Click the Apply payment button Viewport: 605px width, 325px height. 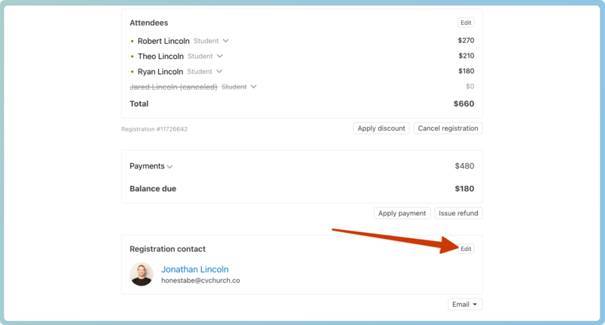pyautogui.click(x=402, y=213)
